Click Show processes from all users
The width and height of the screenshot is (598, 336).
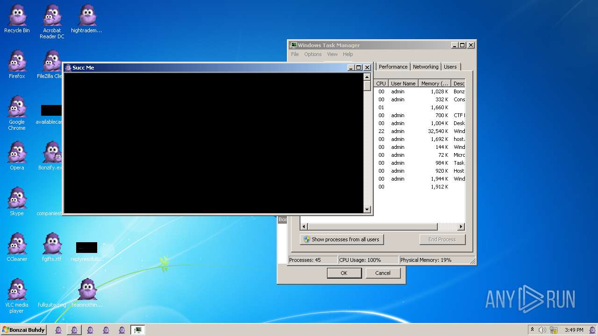click(x=342, y=239)
